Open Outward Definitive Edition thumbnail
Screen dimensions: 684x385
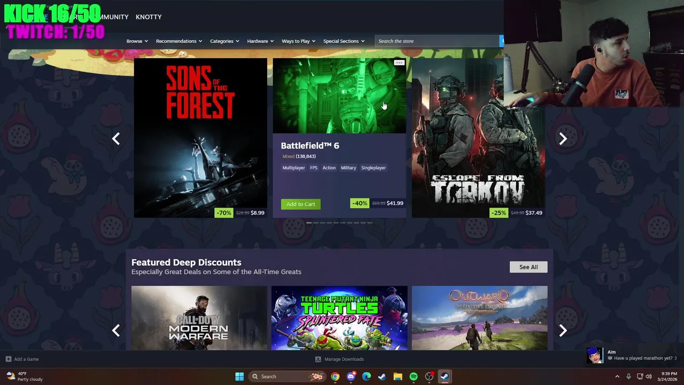coord(479,318)
